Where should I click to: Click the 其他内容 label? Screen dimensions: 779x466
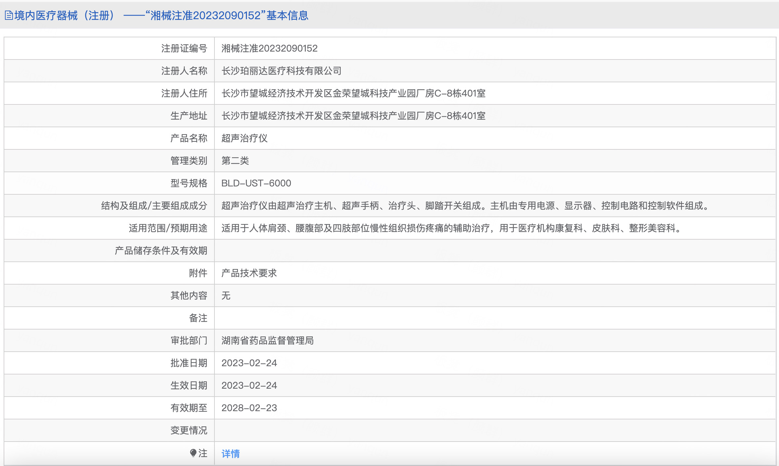(x=189, y=295)
